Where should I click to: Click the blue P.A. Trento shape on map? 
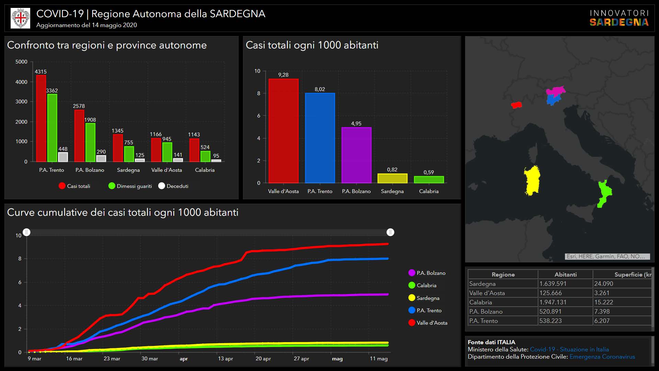click(x=552, y=100)
